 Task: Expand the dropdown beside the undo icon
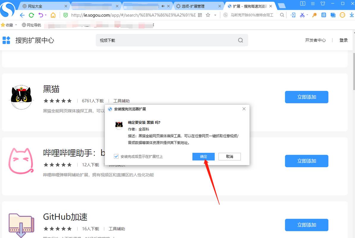[45, 15]
